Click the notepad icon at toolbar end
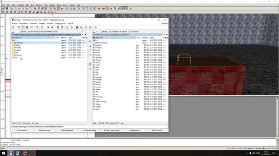Viewport: 279px width, 156px height. click(95, 27)
